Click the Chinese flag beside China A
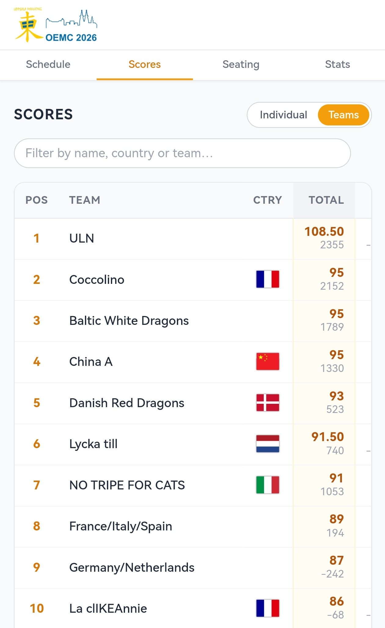Viewport: 385px width, 628px height. pos(268,362)
